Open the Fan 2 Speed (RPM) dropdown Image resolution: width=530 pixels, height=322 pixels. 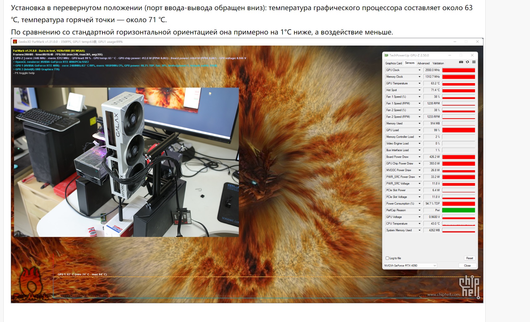tap(420, 117)
